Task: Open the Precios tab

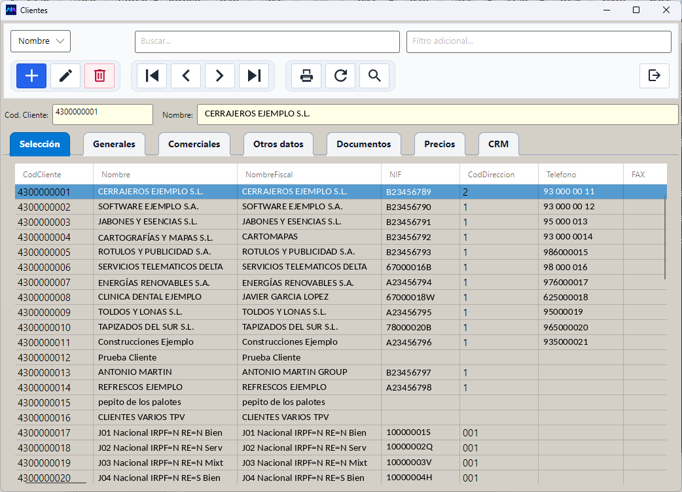Action: [x=440, y=144]
